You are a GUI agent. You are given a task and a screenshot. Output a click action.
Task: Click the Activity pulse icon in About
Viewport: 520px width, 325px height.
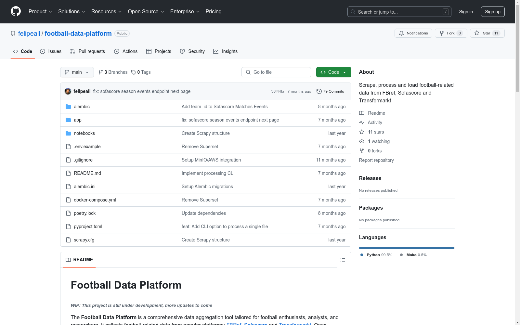point(362,123)
